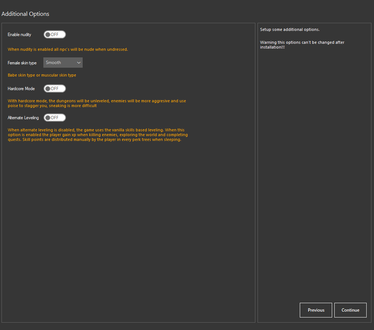Click the Alternate Leveling label
The image size is (374, 330).
[x=23, y=118]
